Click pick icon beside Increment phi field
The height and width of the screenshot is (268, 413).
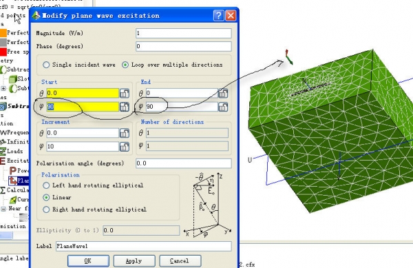click(x=125, y=147)
